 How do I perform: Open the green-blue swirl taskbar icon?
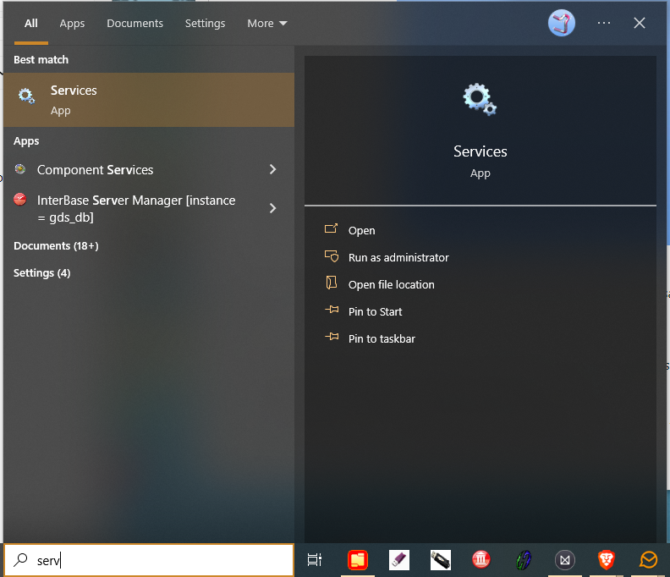[x=523, y=560]
